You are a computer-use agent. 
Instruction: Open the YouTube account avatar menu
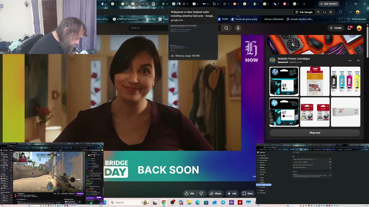(359, 28)
